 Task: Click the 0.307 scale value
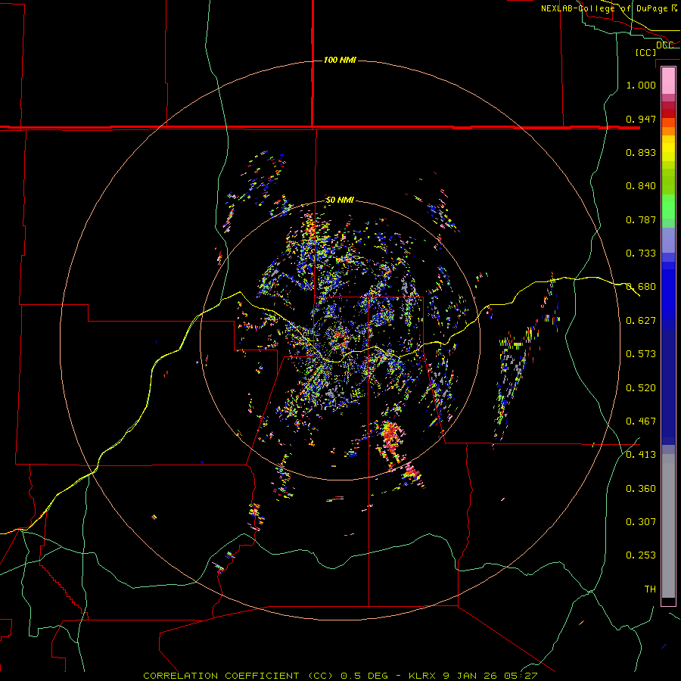coord(641,522)
